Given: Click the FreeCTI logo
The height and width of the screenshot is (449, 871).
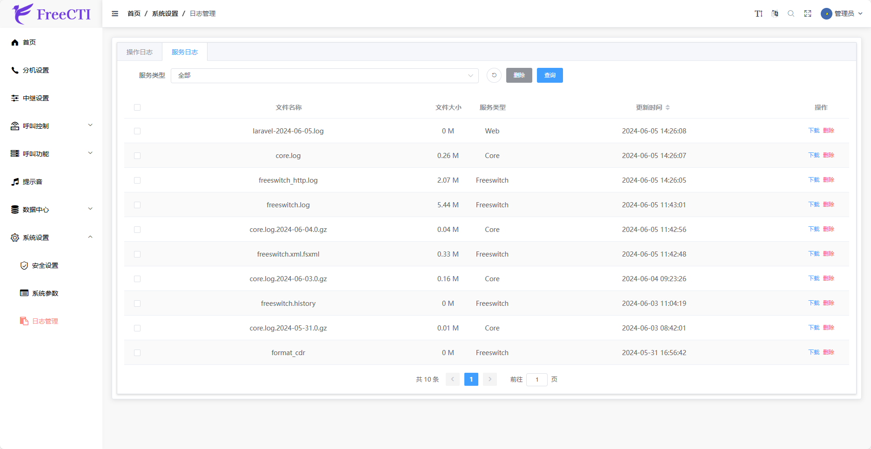Looking at the screenshot, I should [52, 14].
